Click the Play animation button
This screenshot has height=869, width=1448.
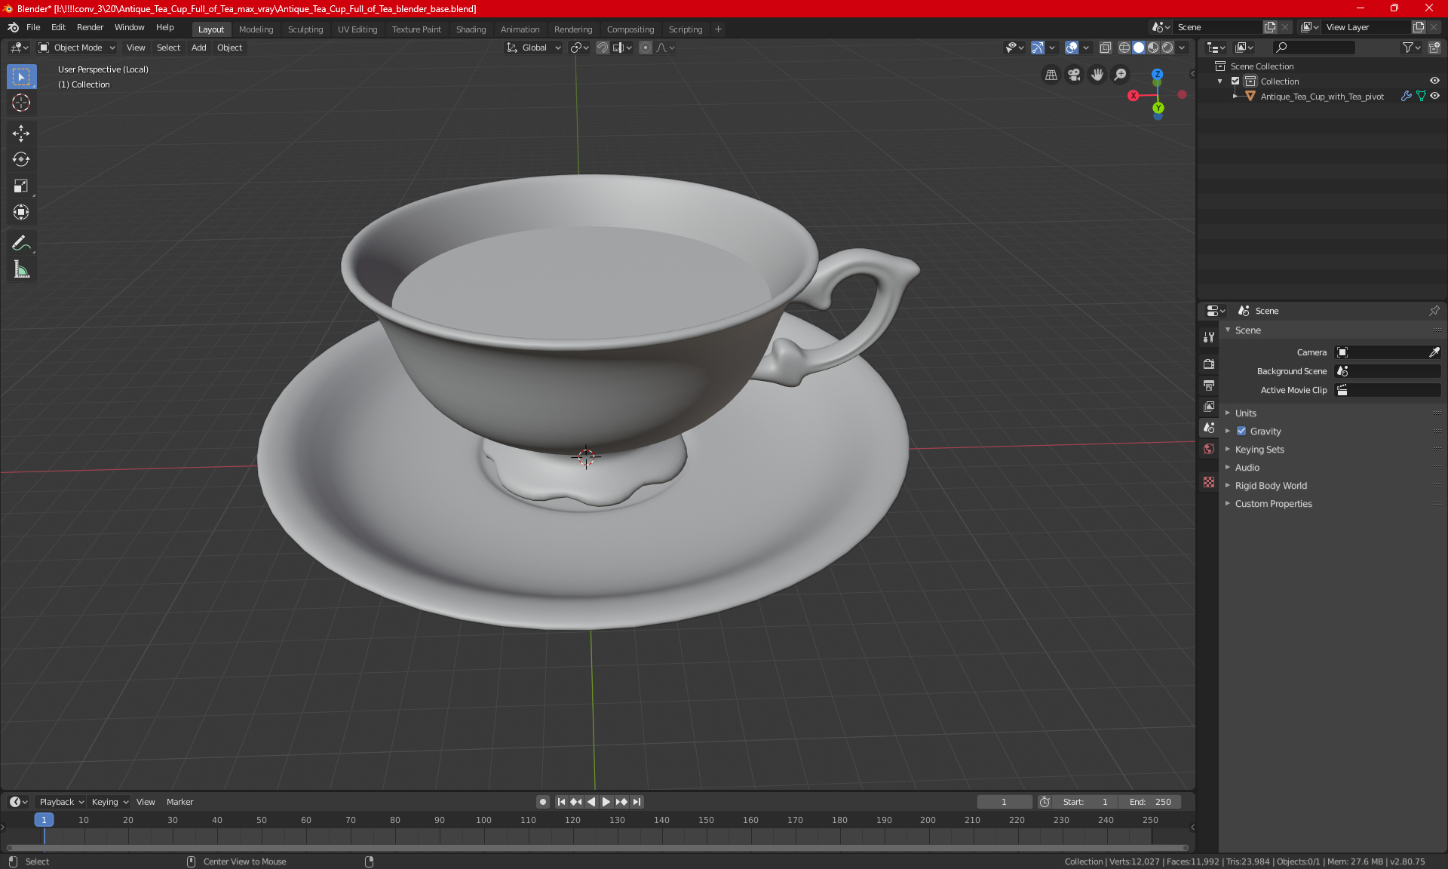click(x=606, y=802)
